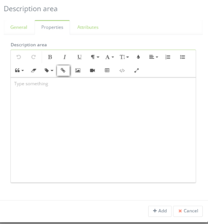Insert an unordered bullet list

coord(182,57)
